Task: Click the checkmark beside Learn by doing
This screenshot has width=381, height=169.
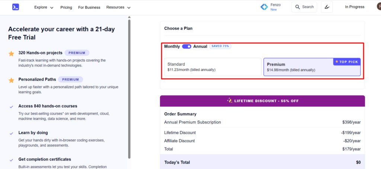Action: (12, 133)
